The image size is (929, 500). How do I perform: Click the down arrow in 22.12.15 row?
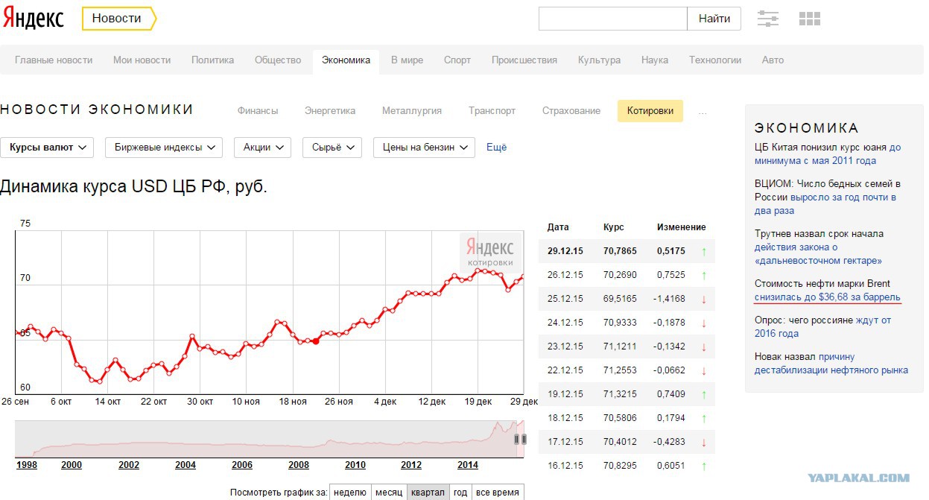[704, 370]
